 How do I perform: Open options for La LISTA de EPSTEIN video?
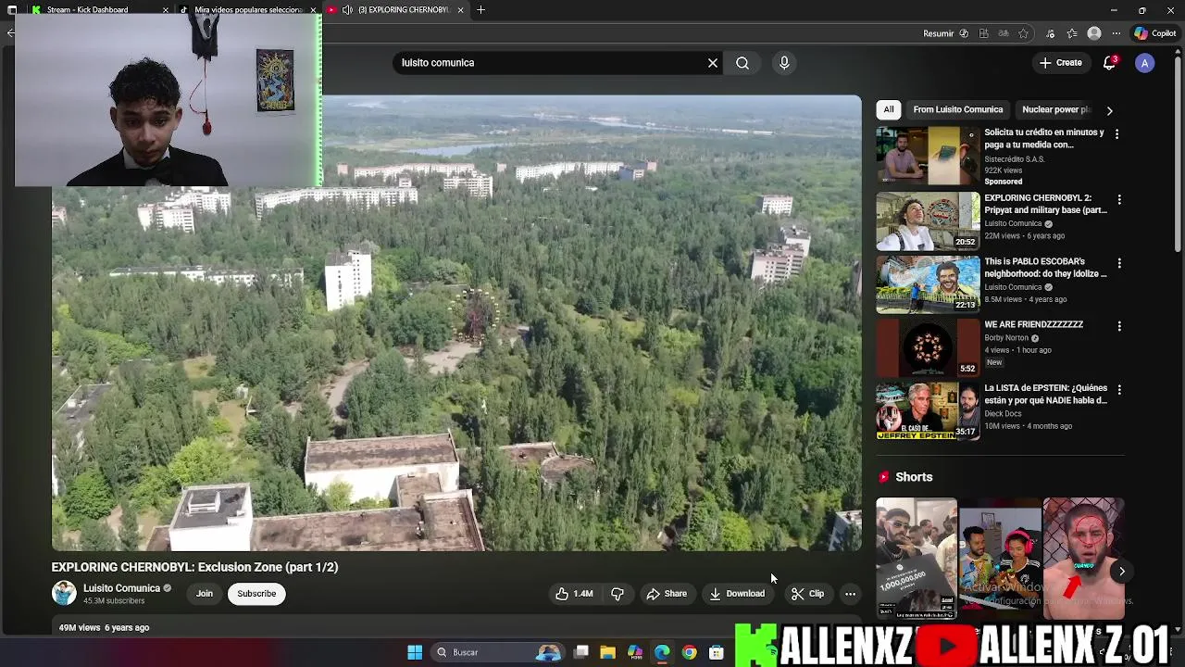(x=1119, y=390)
